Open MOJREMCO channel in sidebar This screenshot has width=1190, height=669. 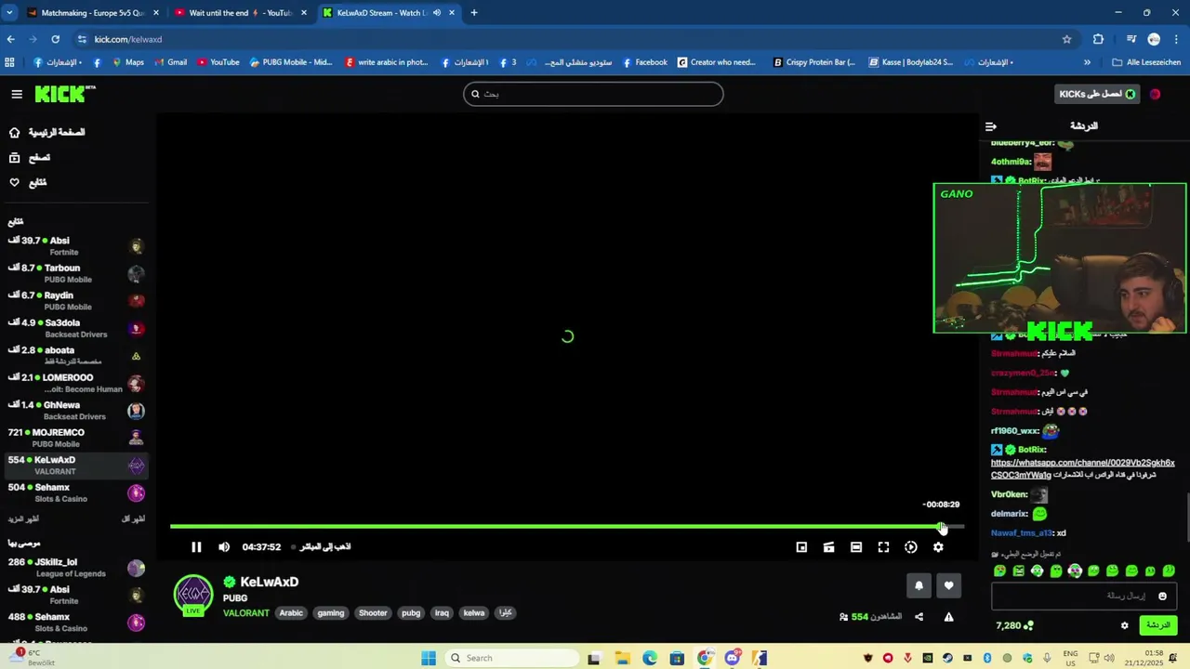coord(75,438)
